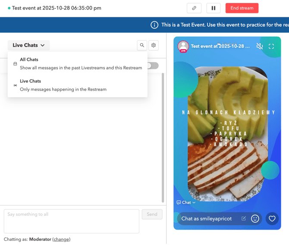Collapse the Live Chats dropdown

pos(28,45)
